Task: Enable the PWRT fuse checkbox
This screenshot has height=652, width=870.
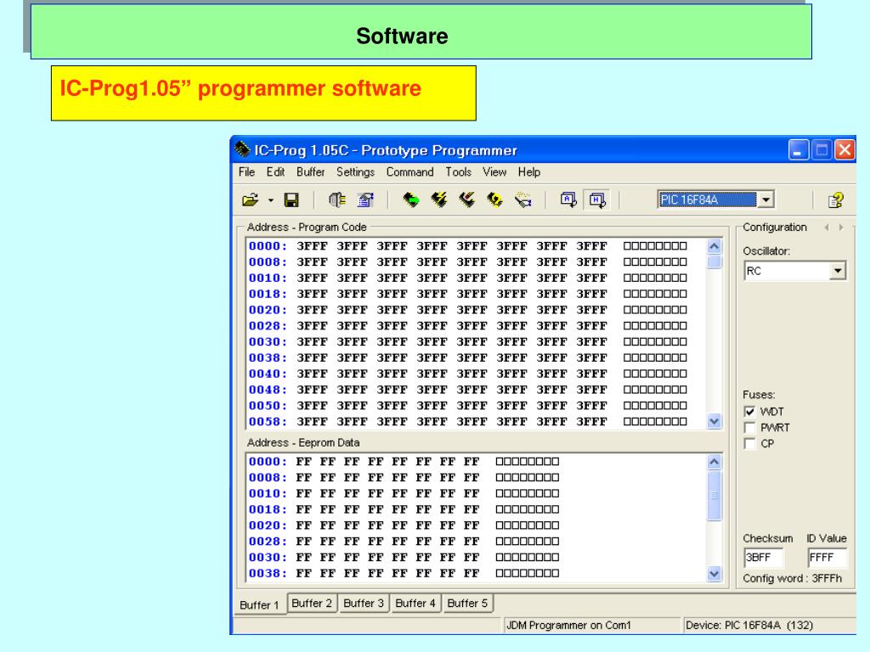Action: coord(749,428)
